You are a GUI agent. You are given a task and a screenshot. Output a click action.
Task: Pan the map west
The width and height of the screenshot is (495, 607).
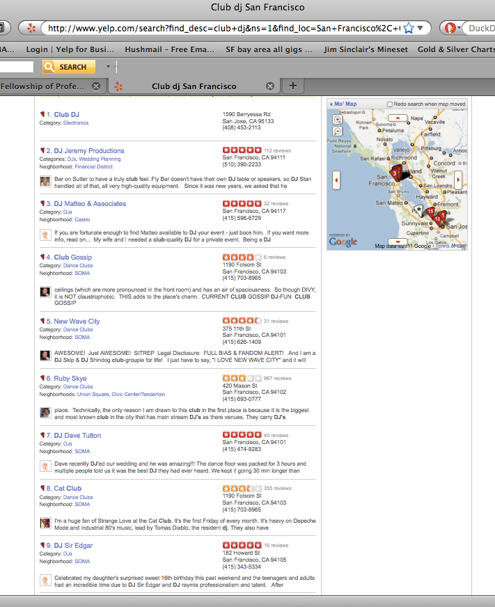(x=336, y=180)
